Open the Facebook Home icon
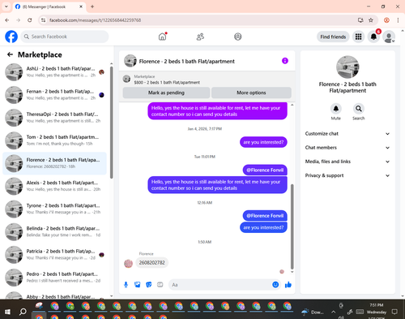Viewport: 405px width, 319px height. pyautogui.click(x=162, y=37)
